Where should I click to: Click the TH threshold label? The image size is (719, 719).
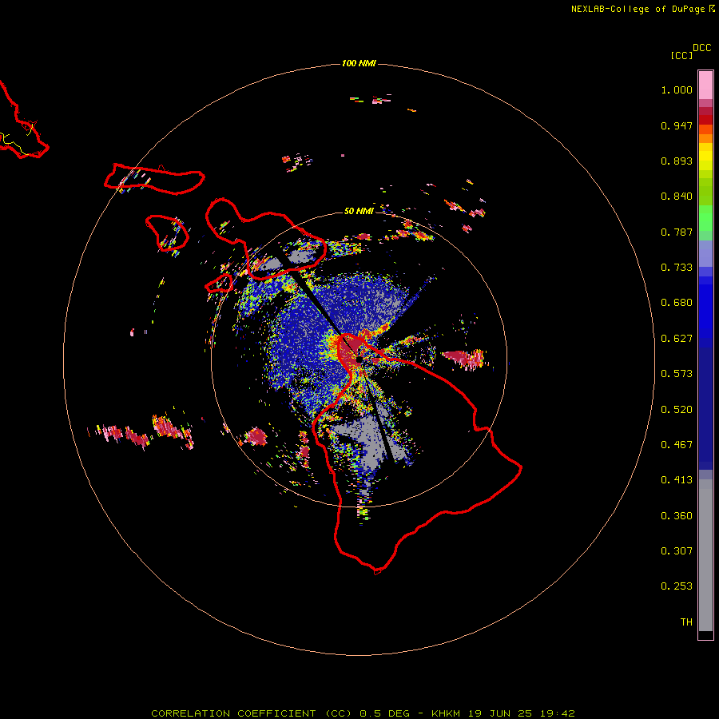[686, 622]
